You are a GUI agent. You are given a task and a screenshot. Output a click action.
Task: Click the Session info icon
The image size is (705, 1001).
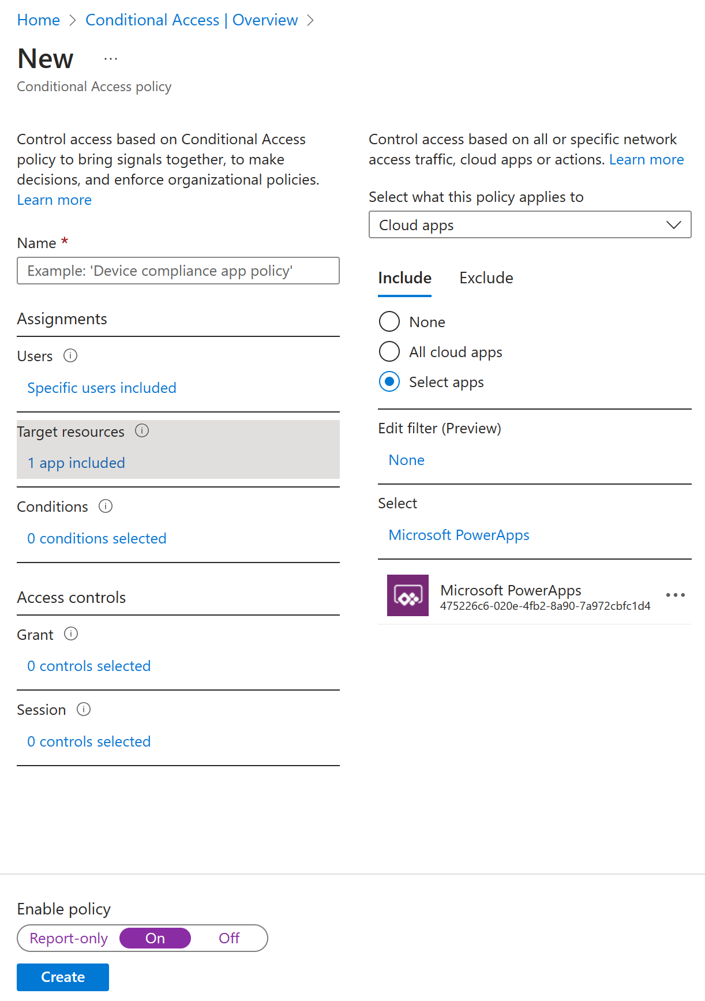point(84,709)
